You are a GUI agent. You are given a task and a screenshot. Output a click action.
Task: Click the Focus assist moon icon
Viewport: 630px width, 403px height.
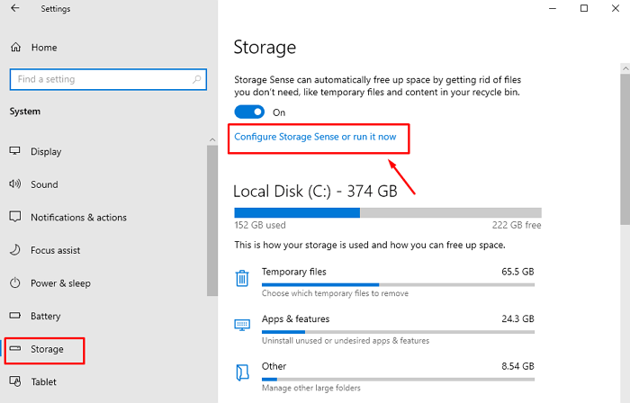(x=14, y=250)
